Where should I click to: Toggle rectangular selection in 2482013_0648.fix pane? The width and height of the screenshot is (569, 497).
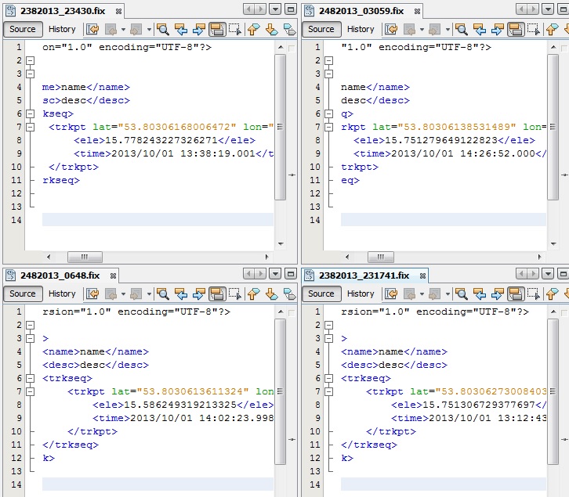click(x=234, y=294)
